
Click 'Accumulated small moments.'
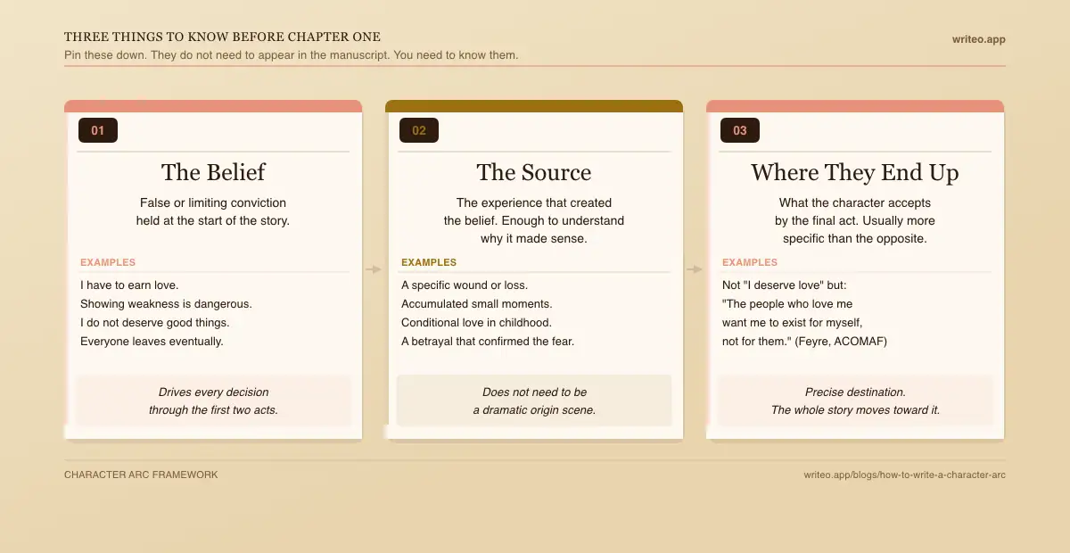click(x=477, y=304)
